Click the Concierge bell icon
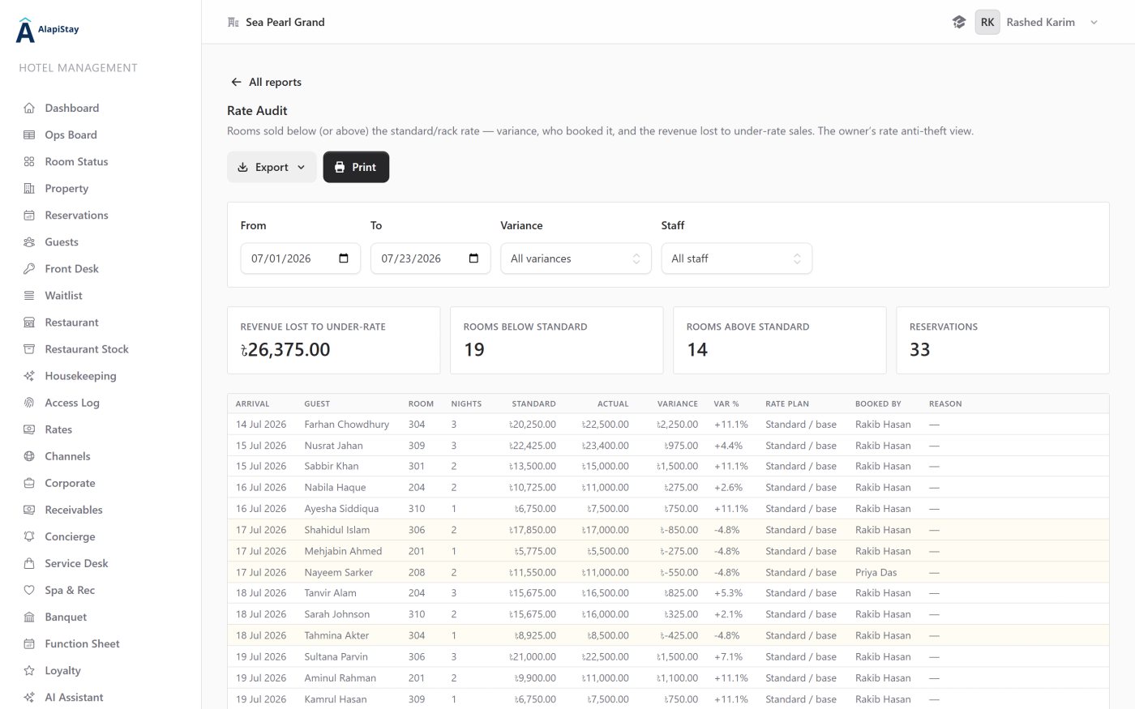The image size is (1135, 709). pyautogui.click(x=29, y=536)
